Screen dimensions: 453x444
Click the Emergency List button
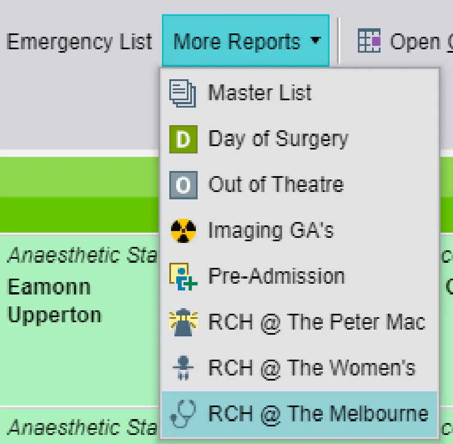pyautogui.click(x=79, y=41)
